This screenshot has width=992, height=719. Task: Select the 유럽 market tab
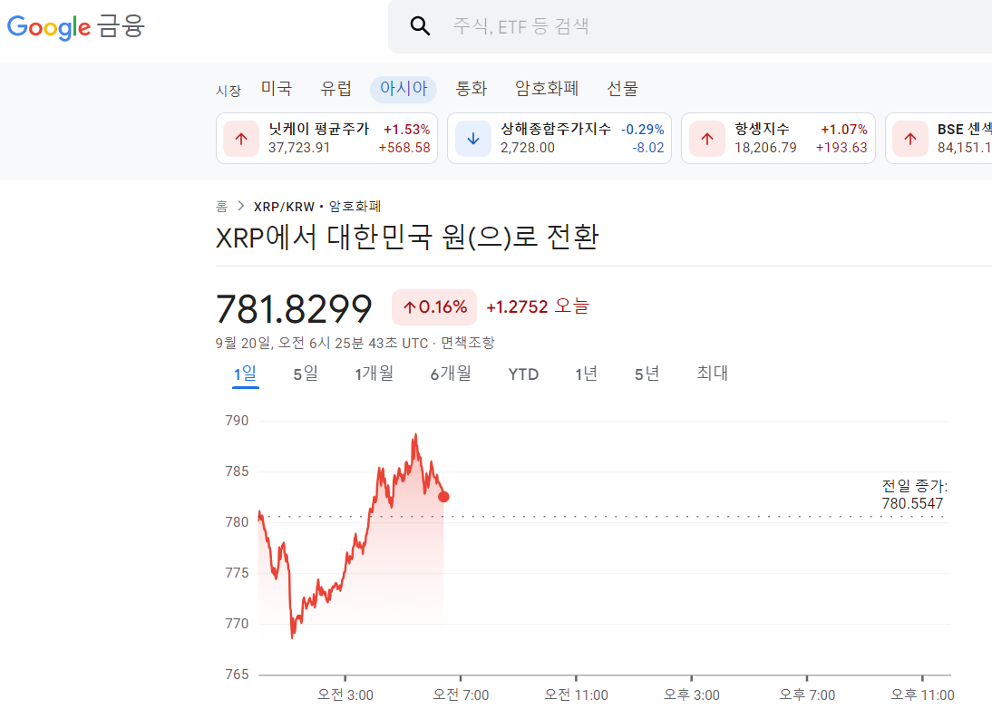coord(336,89)
